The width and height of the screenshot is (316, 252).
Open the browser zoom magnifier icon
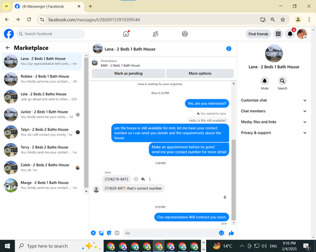pos(272,20)
